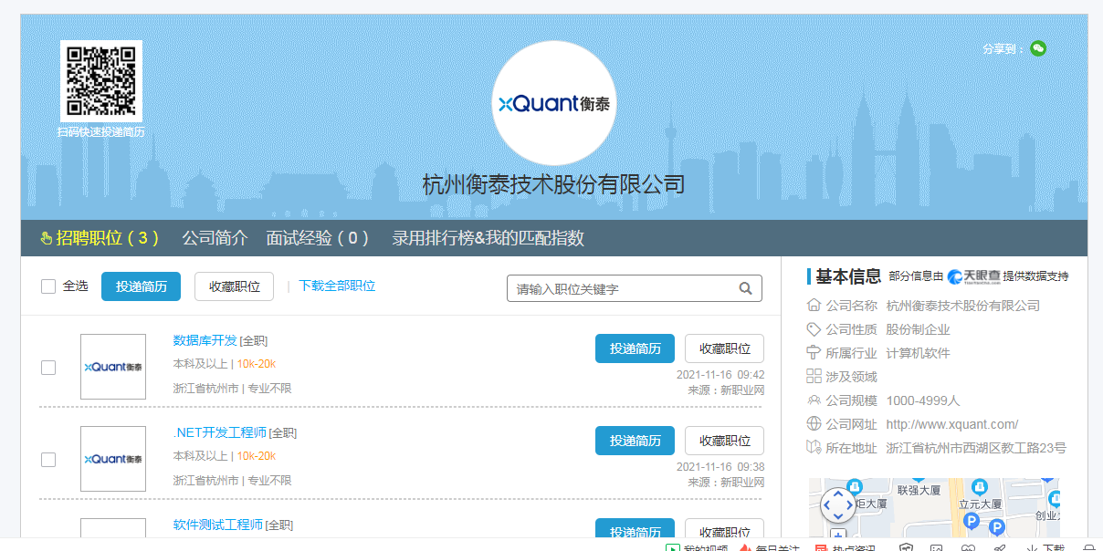Screen dimensions: 1103x551
Task: Click the QR code for quick resume delivery
Action: tap(101, 80)
